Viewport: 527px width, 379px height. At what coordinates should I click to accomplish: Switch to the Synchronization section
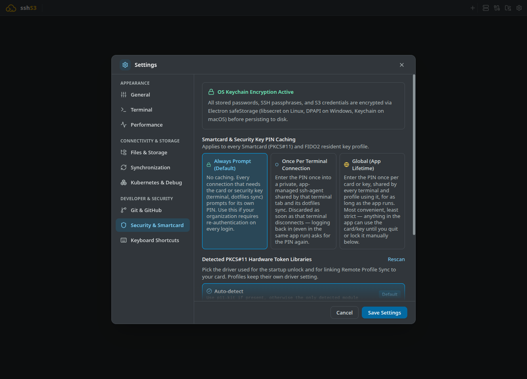click(x=153, y=167)
